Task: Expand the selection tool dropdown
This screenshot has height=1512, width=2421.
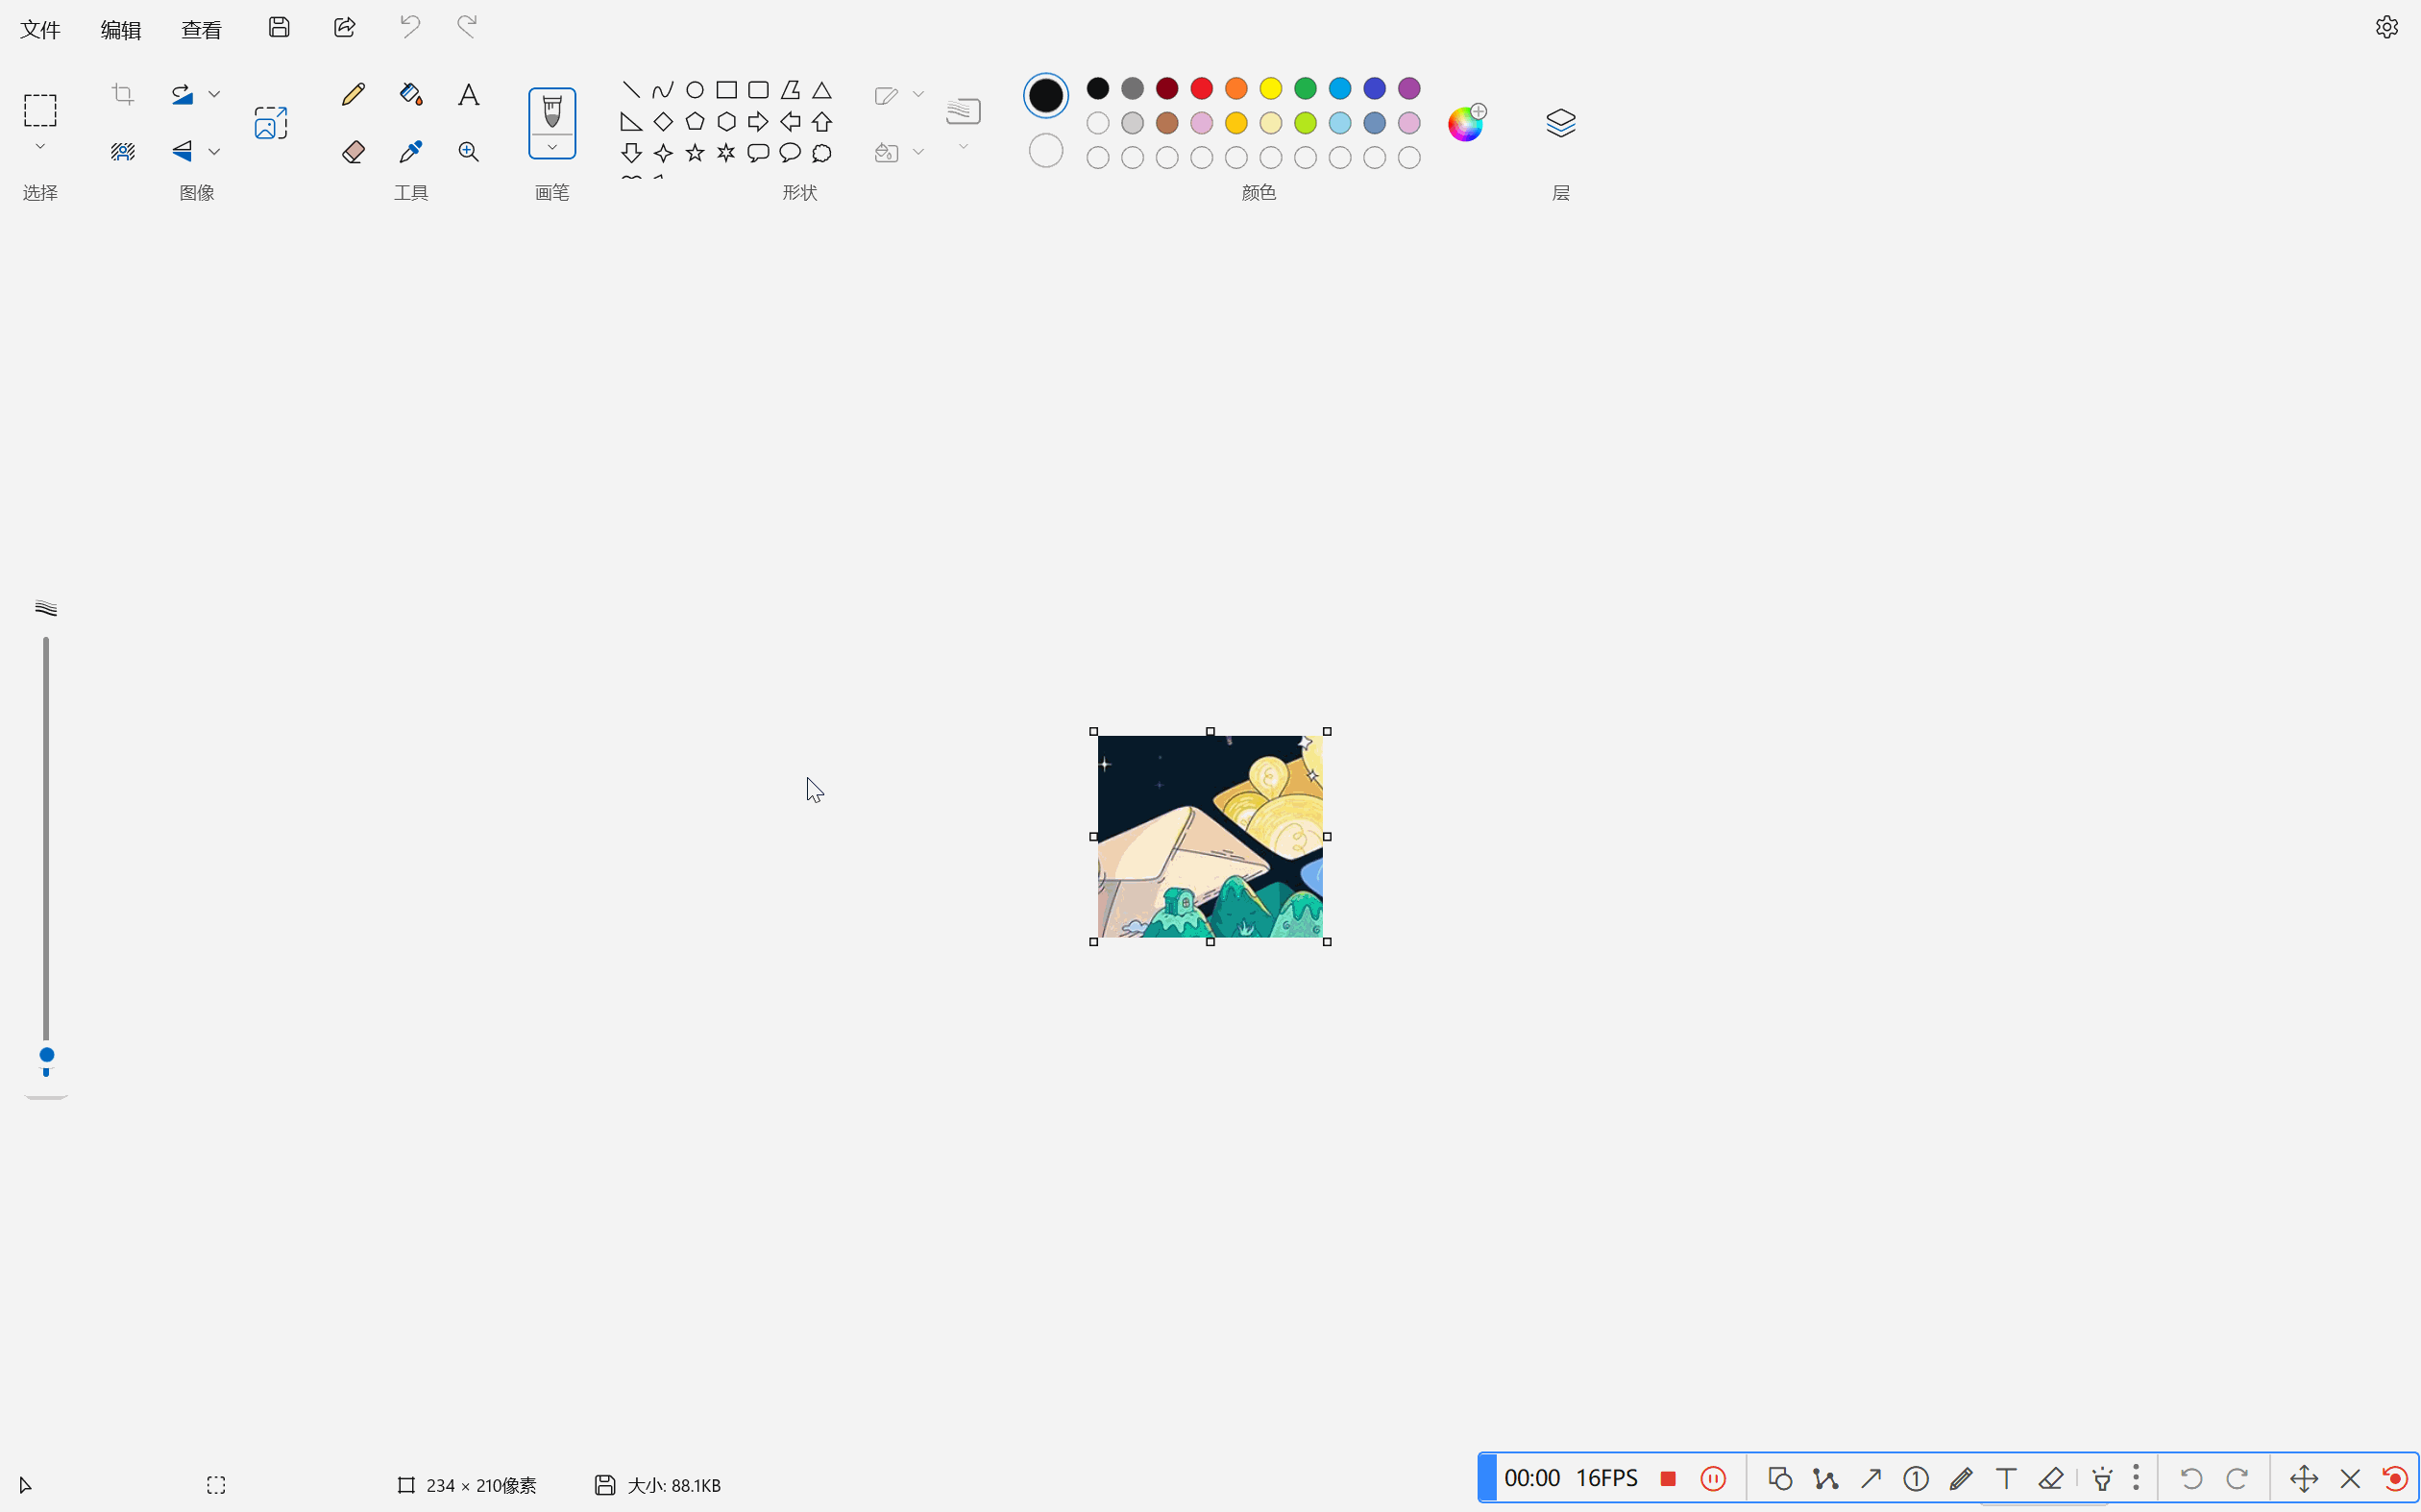Action: click(40, 147)
